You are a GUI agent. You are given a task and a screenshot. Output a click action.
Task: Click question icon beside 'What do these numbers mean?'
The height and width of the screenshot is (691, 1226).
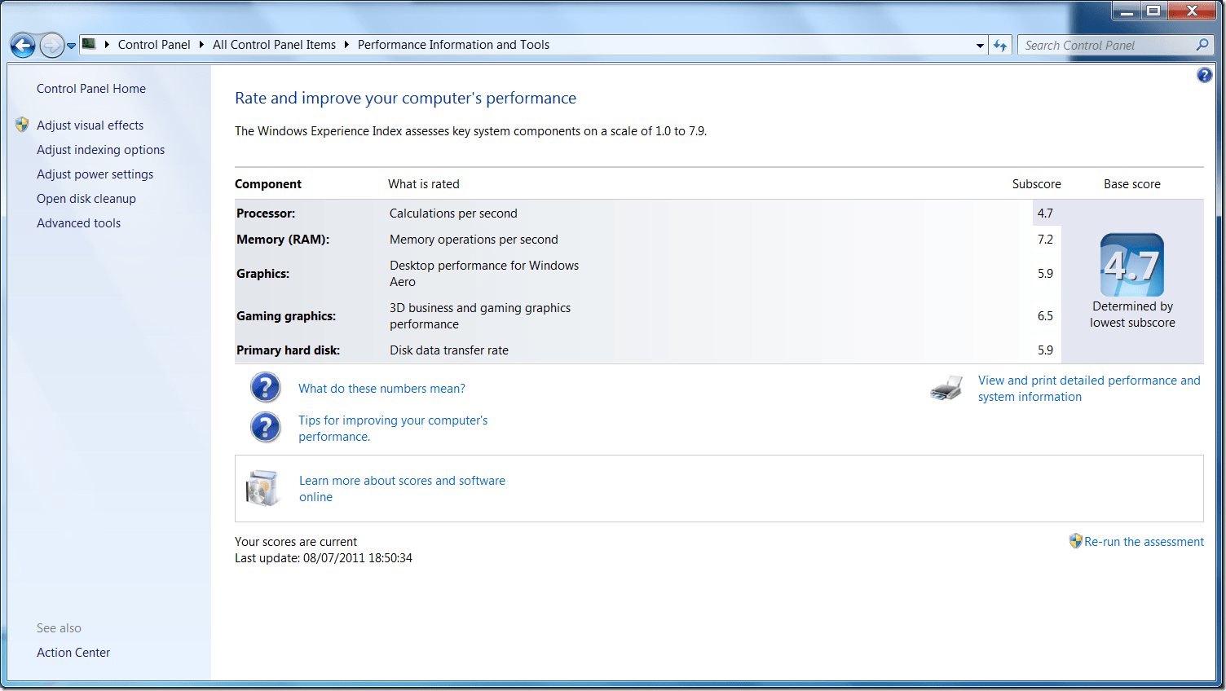265,388
